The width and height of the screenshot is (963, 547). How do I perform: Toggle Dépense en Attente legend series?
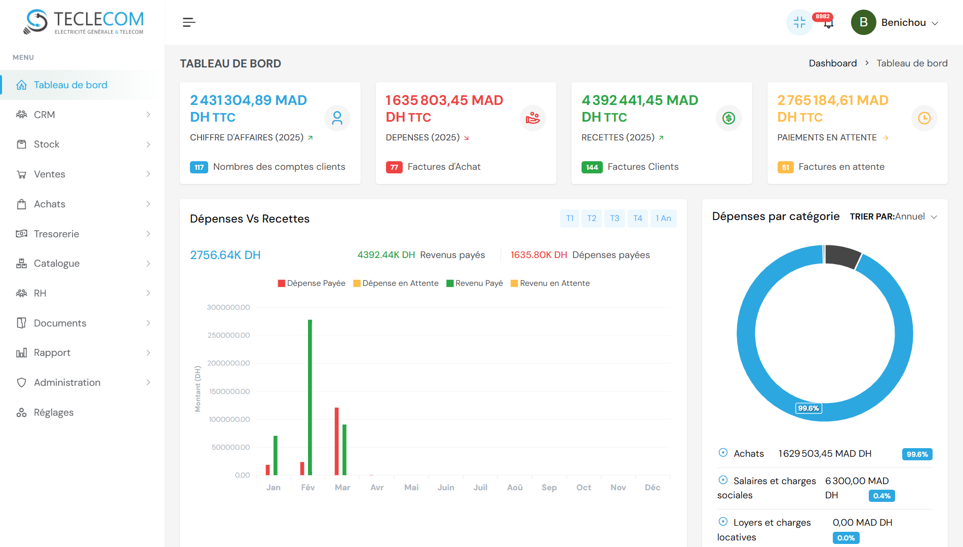[x=396, y=283]
